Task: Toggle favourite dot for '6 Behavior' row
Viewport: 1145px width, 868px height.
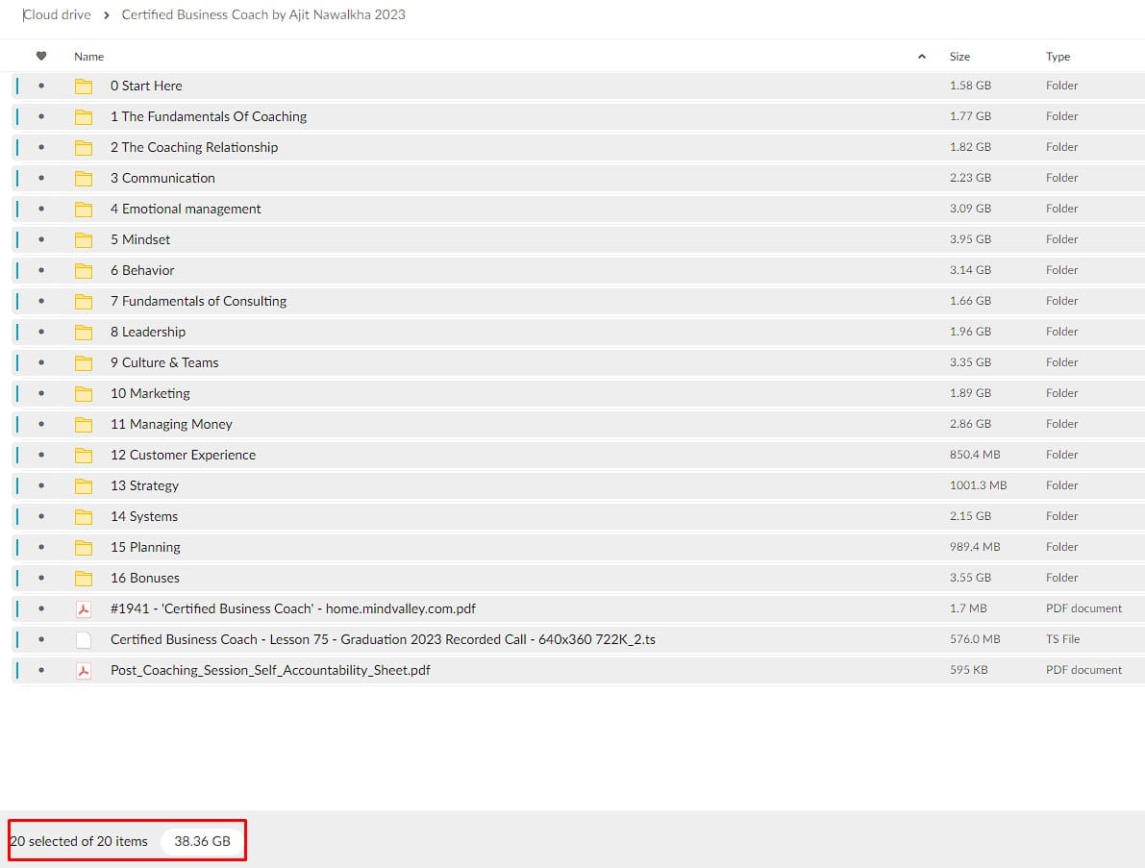Action: (41, 271)
